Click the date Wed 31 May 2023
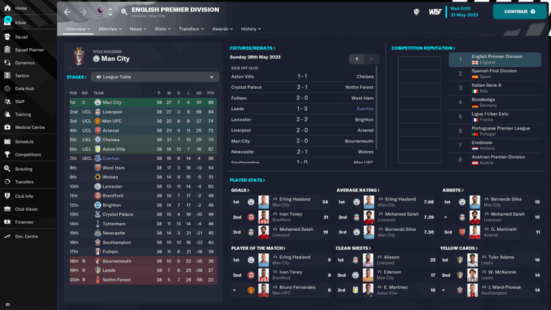 click(464, 12)
